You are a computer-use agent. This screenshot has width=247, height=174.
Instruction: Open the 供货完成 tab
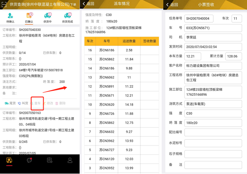pyautogui.click(x=68, y=18)
